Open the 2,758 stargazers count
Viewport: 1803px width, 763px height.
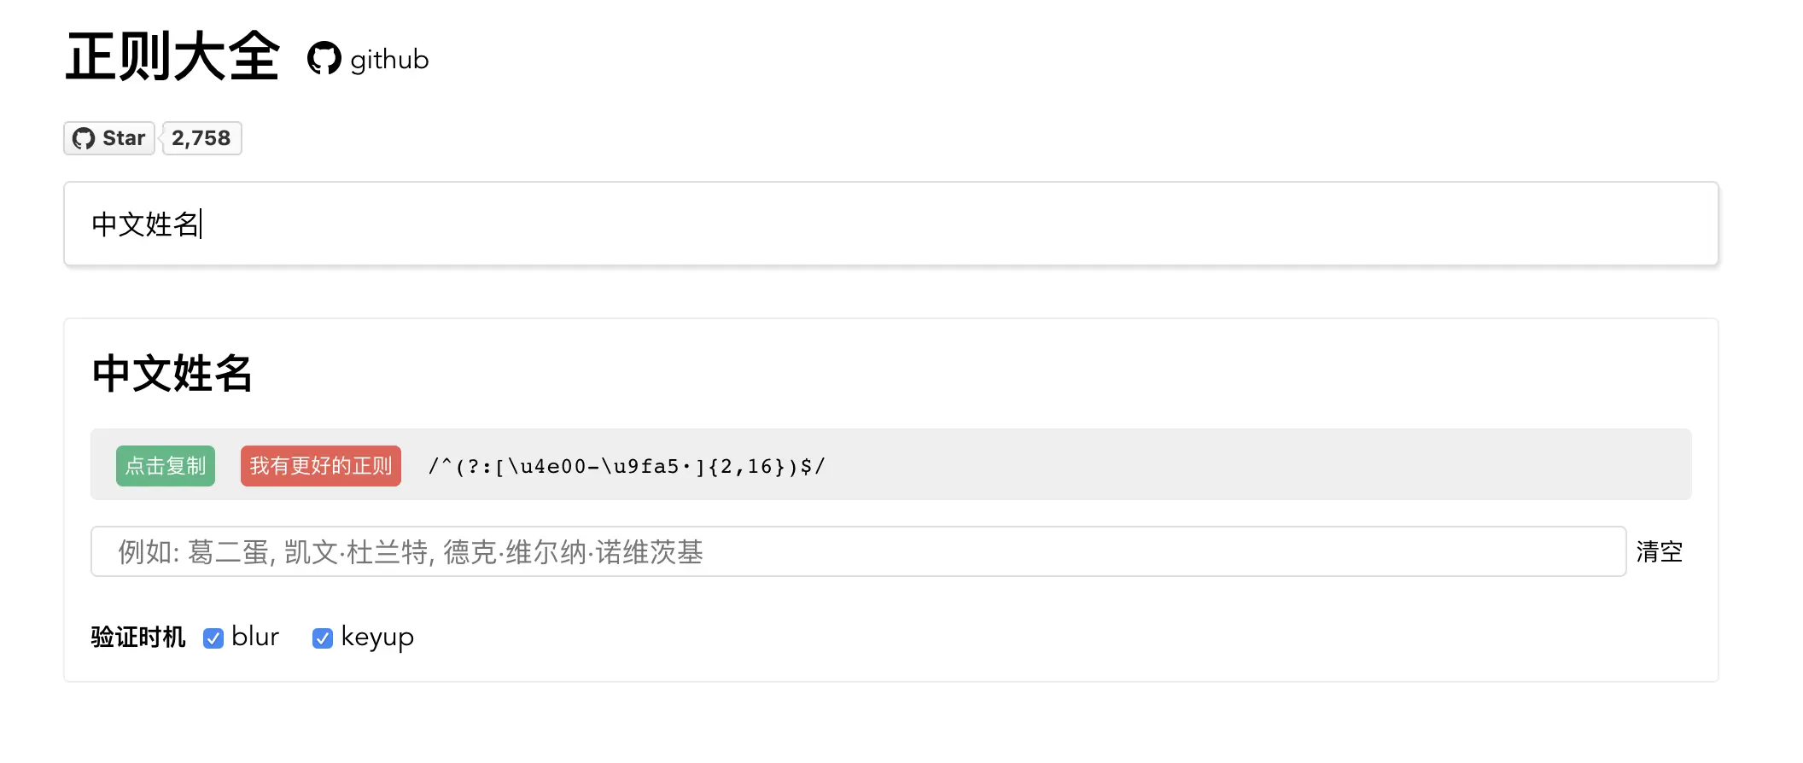click(201, 138)
